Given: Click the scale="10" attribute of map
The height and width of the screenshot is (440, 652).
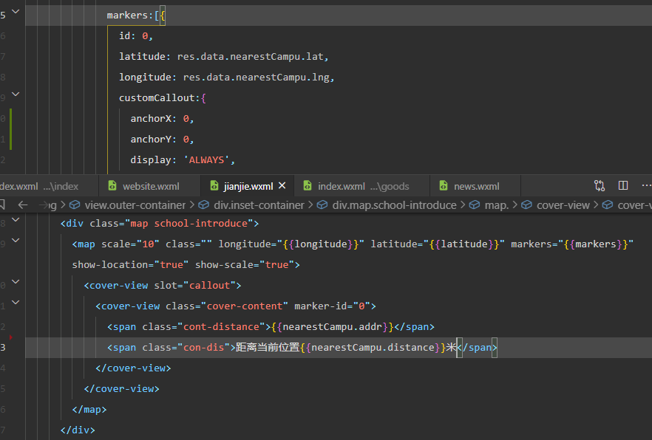Looking at the screenshot, I should point(131,244).
